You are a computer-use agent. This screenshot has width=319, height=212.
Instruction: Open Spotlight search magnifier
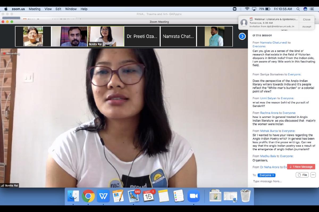click(x=298, y=9)
